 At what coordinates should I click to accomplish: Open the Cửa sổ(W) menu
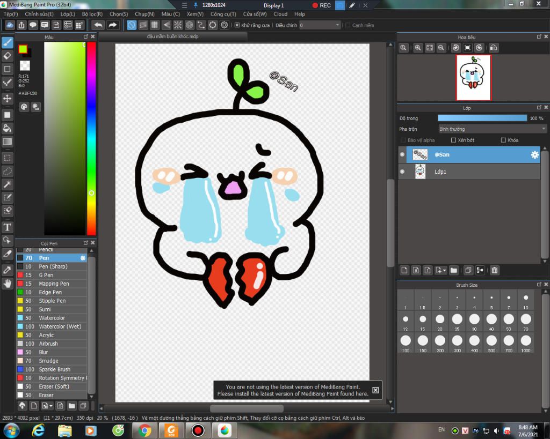click(255, 14)
